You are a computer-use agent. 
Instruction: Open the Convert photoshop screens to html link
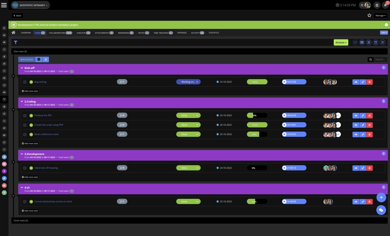pos(53,202)
